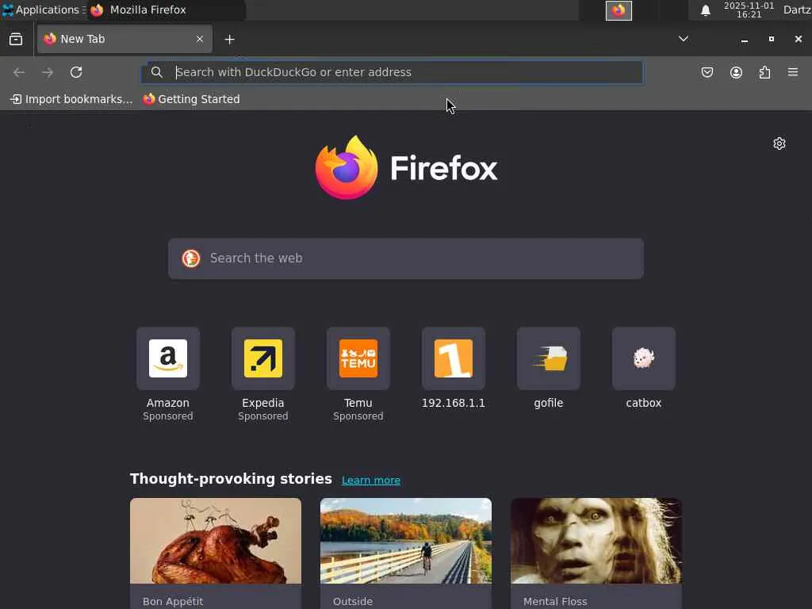
Task: Go forward with the forward arrow
Action: (48, 72)
